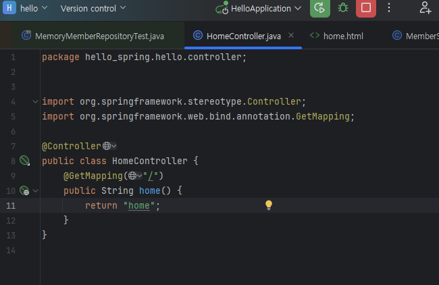The width and height of the screenshot is (439, 285).
Task: Click the @Controller annotation on line 7
Action: [x=72, y=146]
